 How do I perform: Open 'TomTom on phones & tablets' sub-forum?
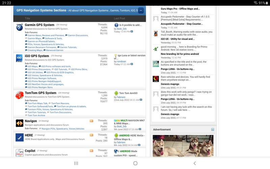pos(72,106)
